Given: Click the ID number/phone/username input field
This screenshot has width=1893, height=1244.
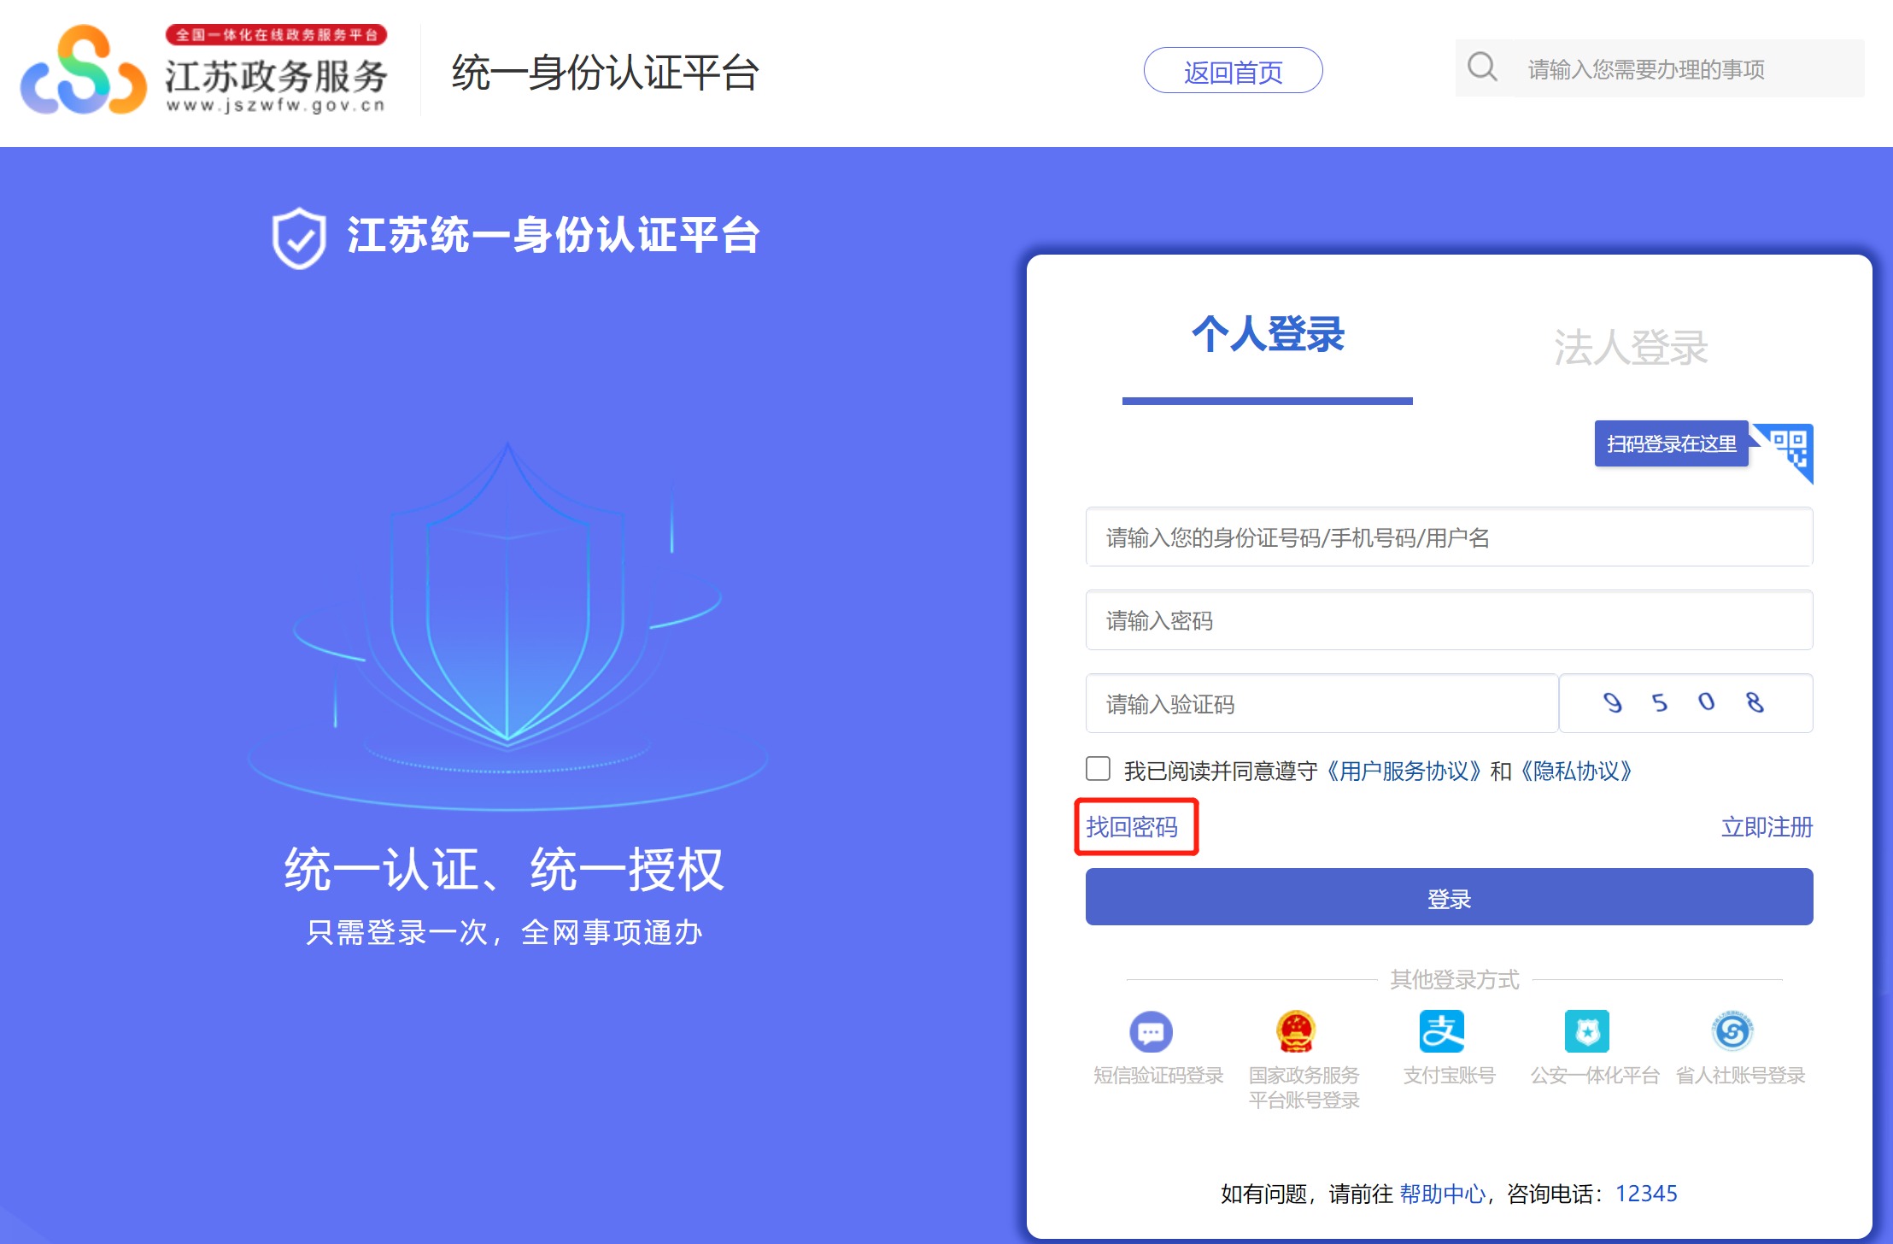Looking at the screenshot, I should pyautogui.click(x=1449, y=537).
